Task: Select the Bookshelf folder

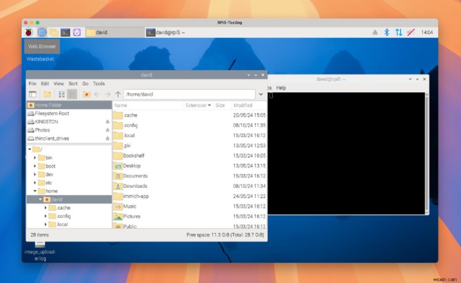Action: click(190, 156)
